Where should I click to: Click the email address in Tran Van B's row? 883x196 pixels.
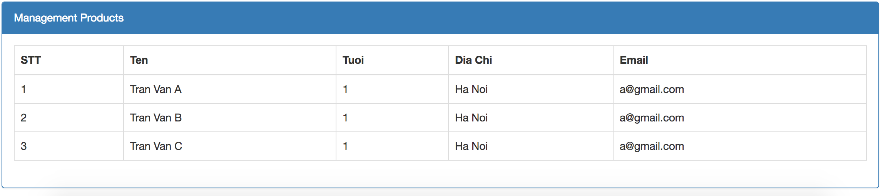click(x=651, y=118)
